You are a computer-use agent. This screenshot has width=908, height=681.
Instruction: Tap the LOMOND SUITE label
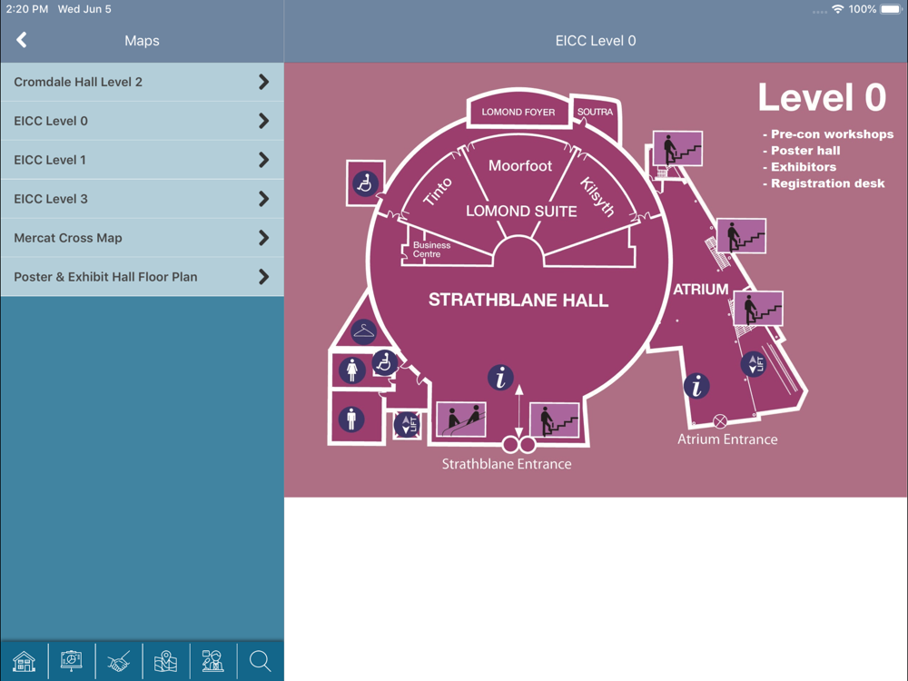pos(521,211)
